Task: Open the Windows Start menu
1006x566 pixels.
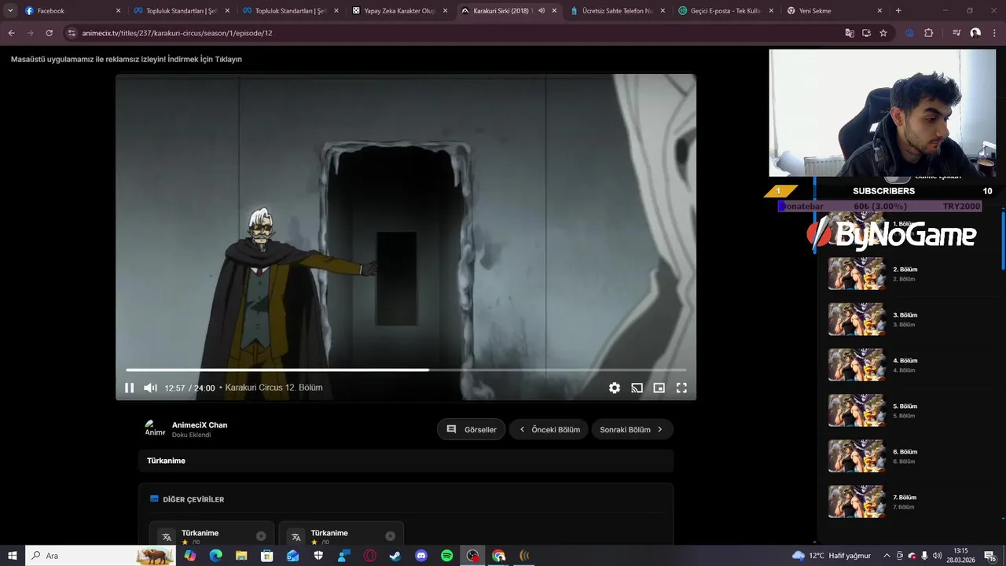Action: (x=13, y=556)
